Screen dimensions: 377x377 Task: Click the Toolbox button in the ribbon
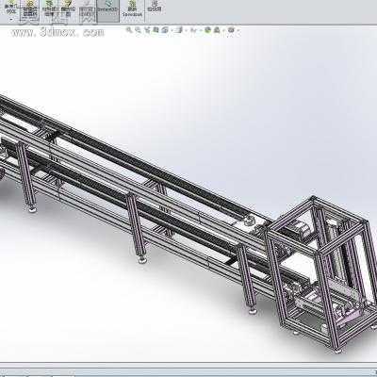click(132, 8)
